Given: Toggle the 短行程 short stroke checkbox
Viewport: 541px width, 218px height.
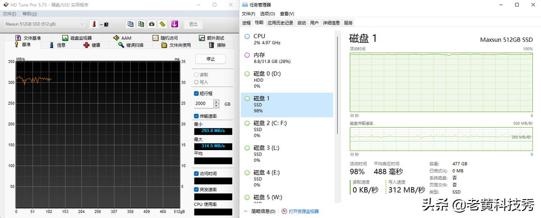Looking at the screenshot, I should pyautogui.click(x=196, y=93).
